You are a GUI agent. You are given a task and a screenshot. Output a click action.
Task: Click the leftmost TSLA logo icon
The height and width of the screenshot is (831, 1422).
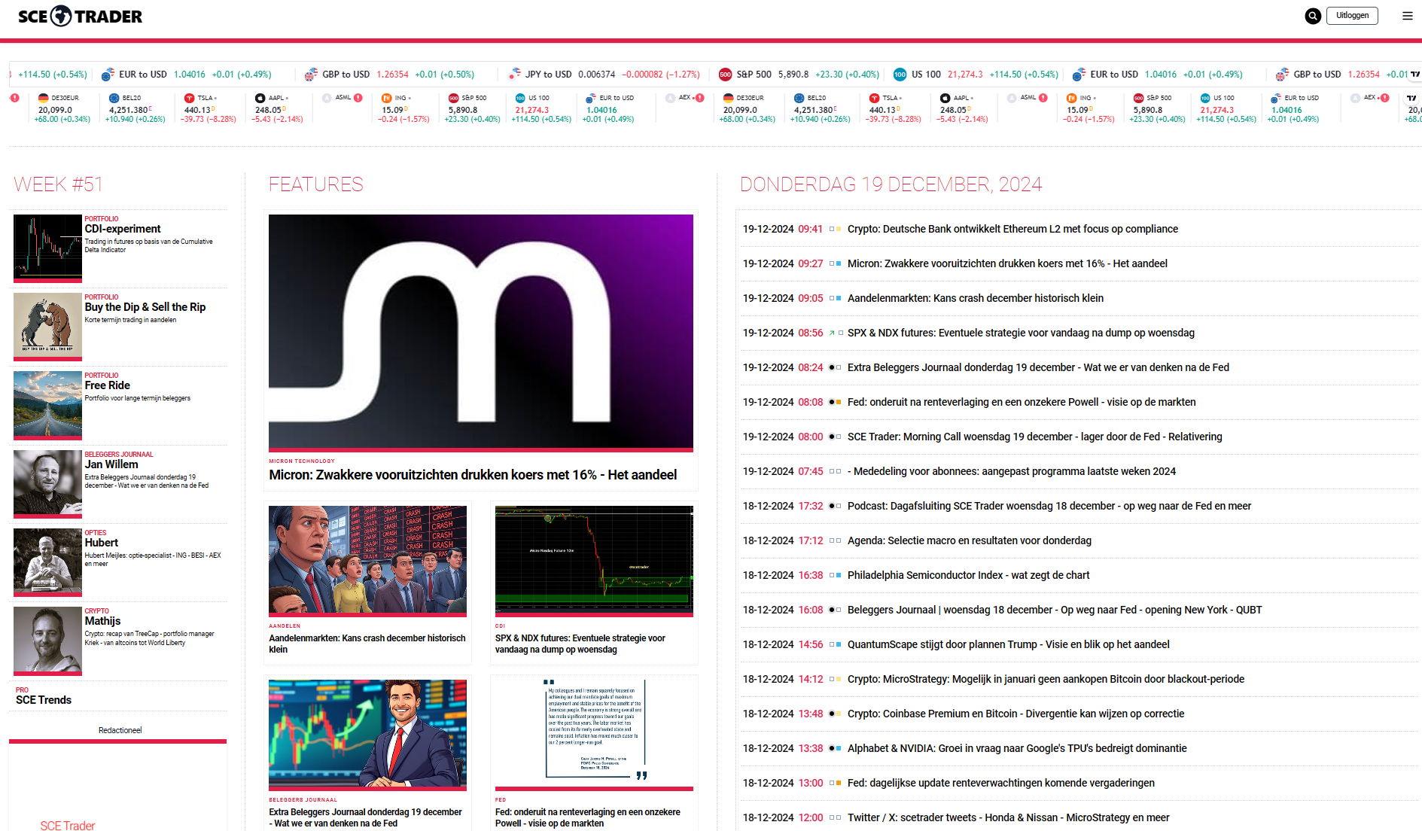click(x=189, y=98)
